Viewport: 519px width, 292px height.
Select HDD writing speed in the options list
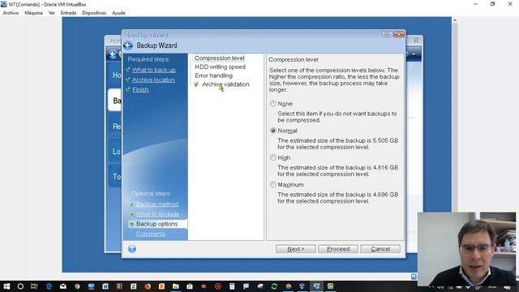point(220,67)
